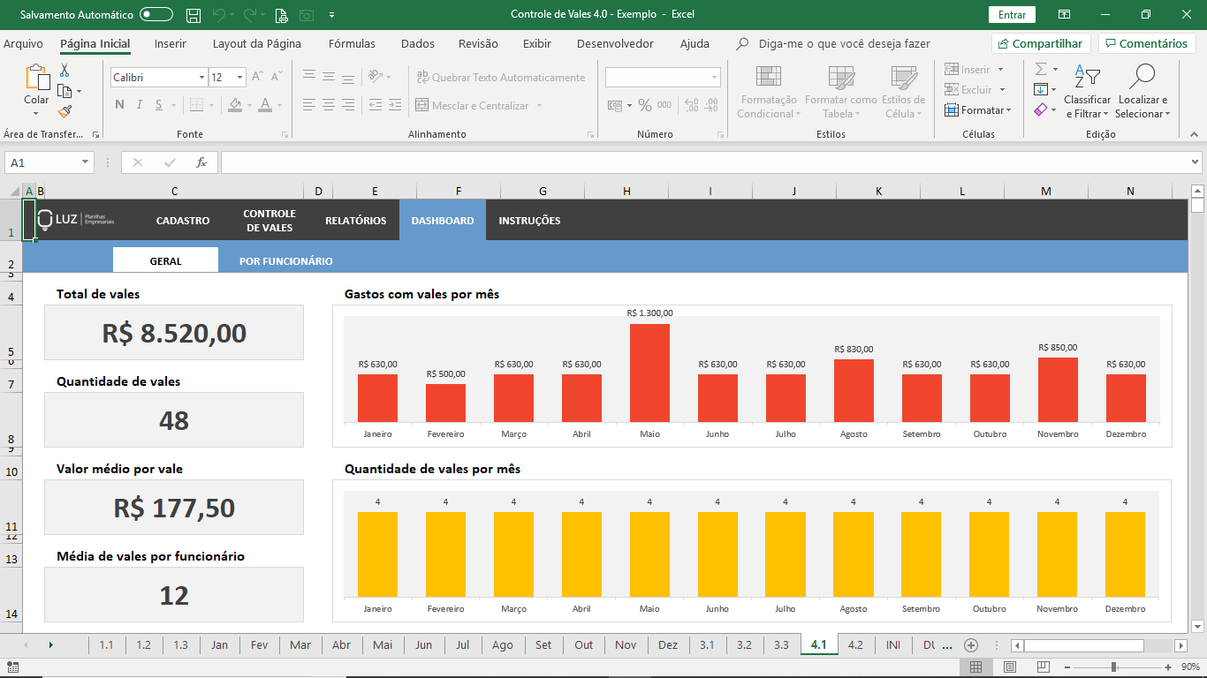Toggle bold formatting N button
Screen dimensions: 1207x678
[119, 105]
